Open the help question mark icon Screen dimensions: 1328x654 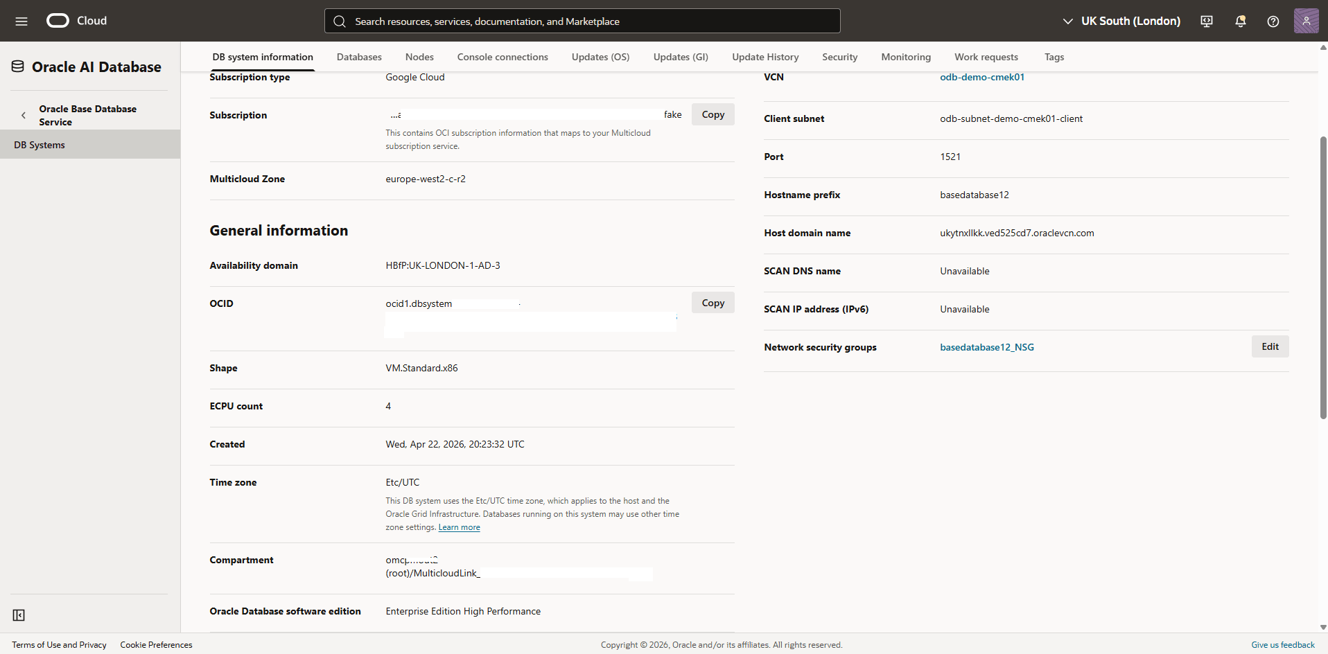click(1273, 21)
